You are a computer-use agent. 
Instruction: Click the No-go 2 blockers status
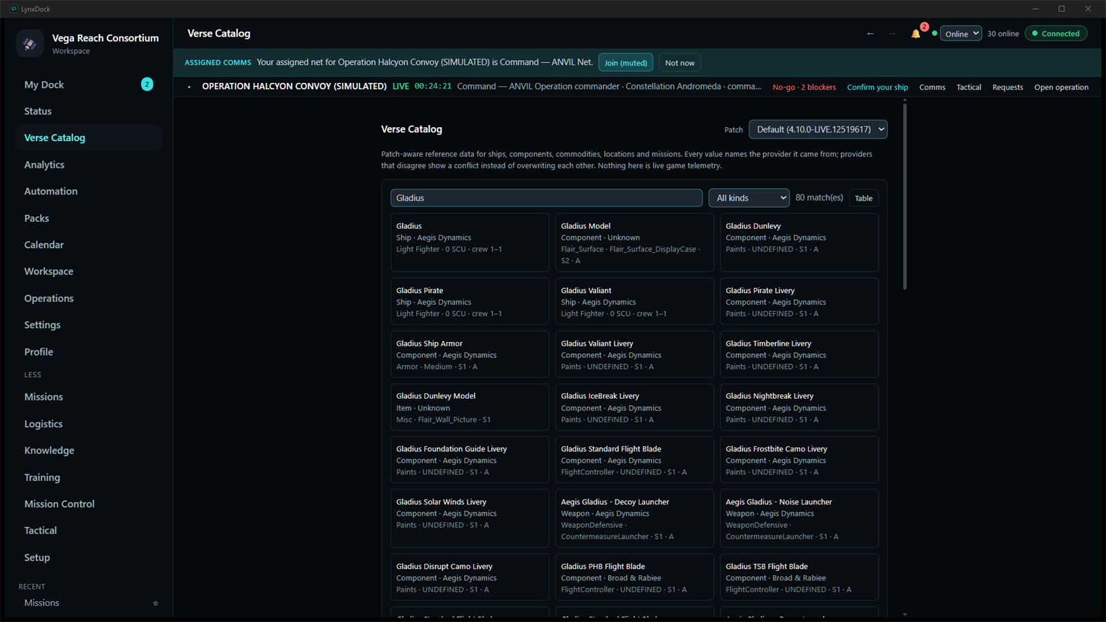(804, 87)
